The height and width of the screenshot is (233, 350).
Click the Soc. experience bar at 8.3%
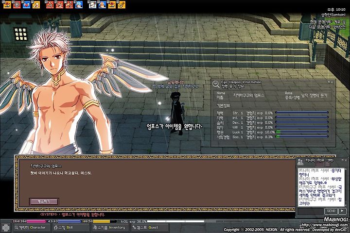tap(302, 137)
